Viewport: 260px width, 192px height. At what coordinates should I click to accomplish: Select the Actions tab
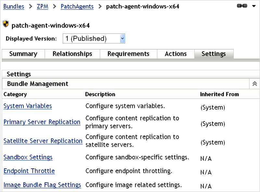point(175,54)
